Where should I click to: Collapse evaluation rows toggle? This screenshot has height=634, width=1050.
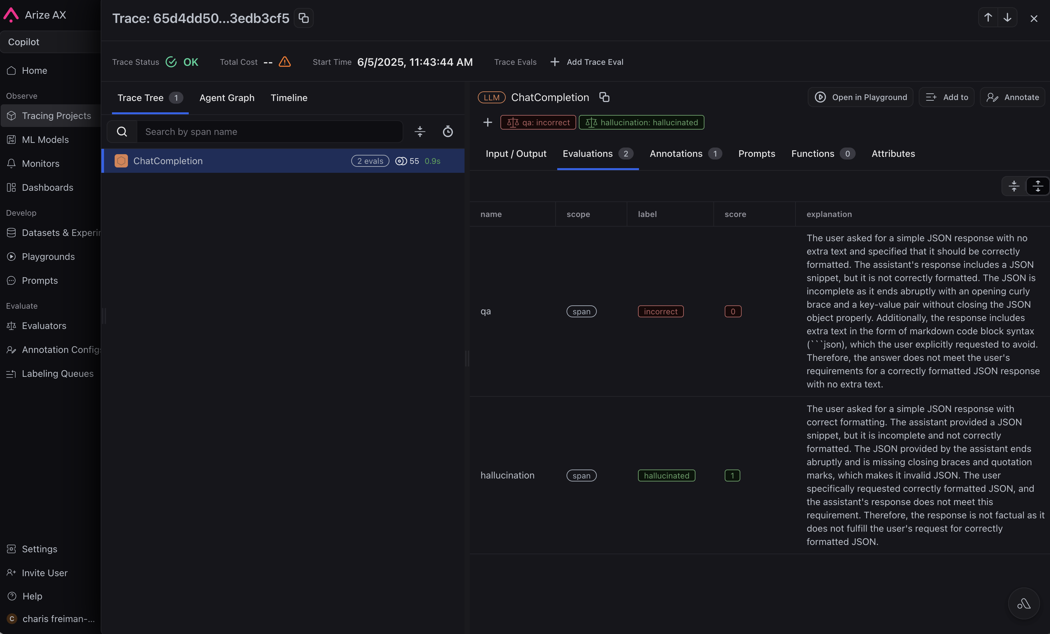(1014, 186)
